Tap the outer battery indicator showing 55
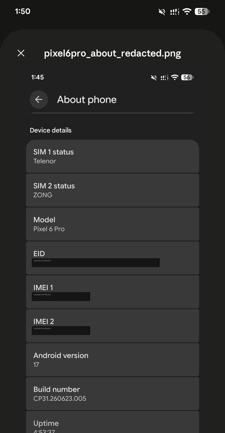Screen dimensions: 225x433 202,12
